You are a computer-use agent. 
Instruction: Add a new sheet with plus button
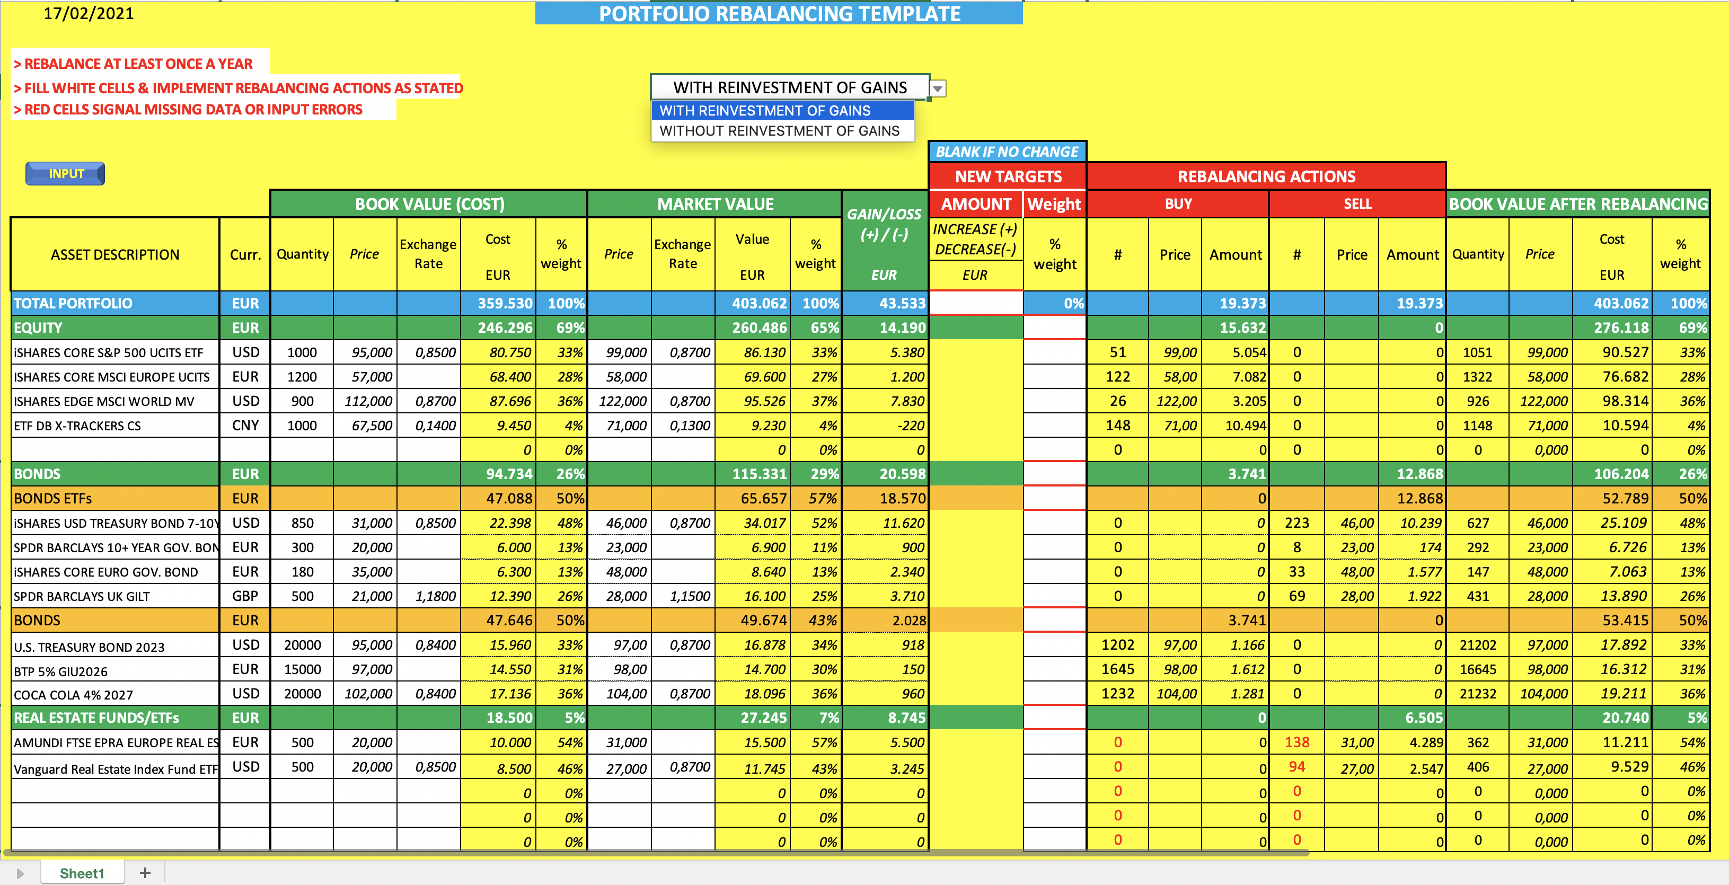pyautogui.click(x=145, y=873)
